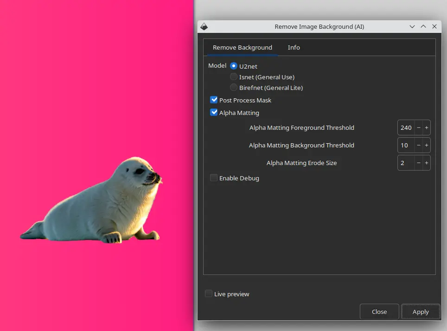
Task: Apply the background removal
Action: (x=420, y=311)
